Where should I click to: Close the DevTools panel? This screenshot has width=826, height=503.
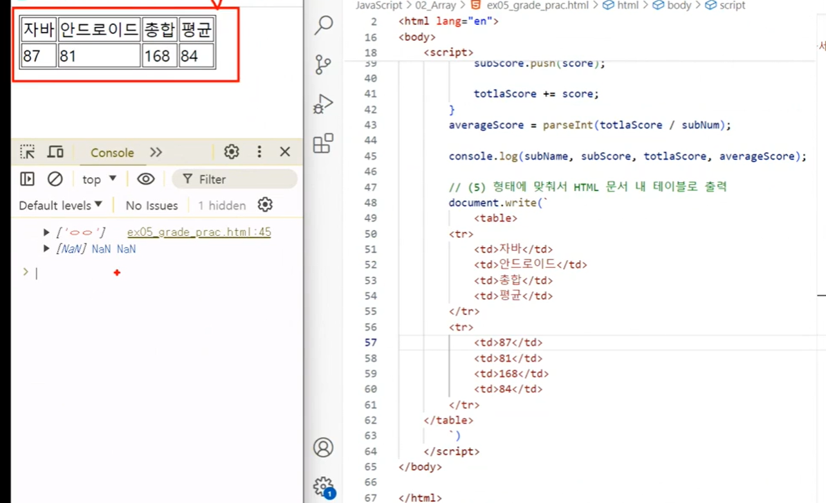tap(285, 152)
